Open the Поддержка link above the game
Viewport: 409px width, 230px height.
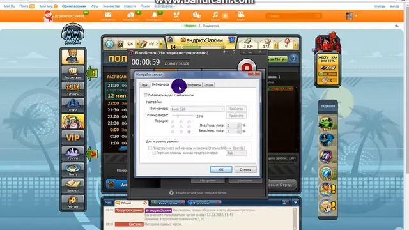211,26
